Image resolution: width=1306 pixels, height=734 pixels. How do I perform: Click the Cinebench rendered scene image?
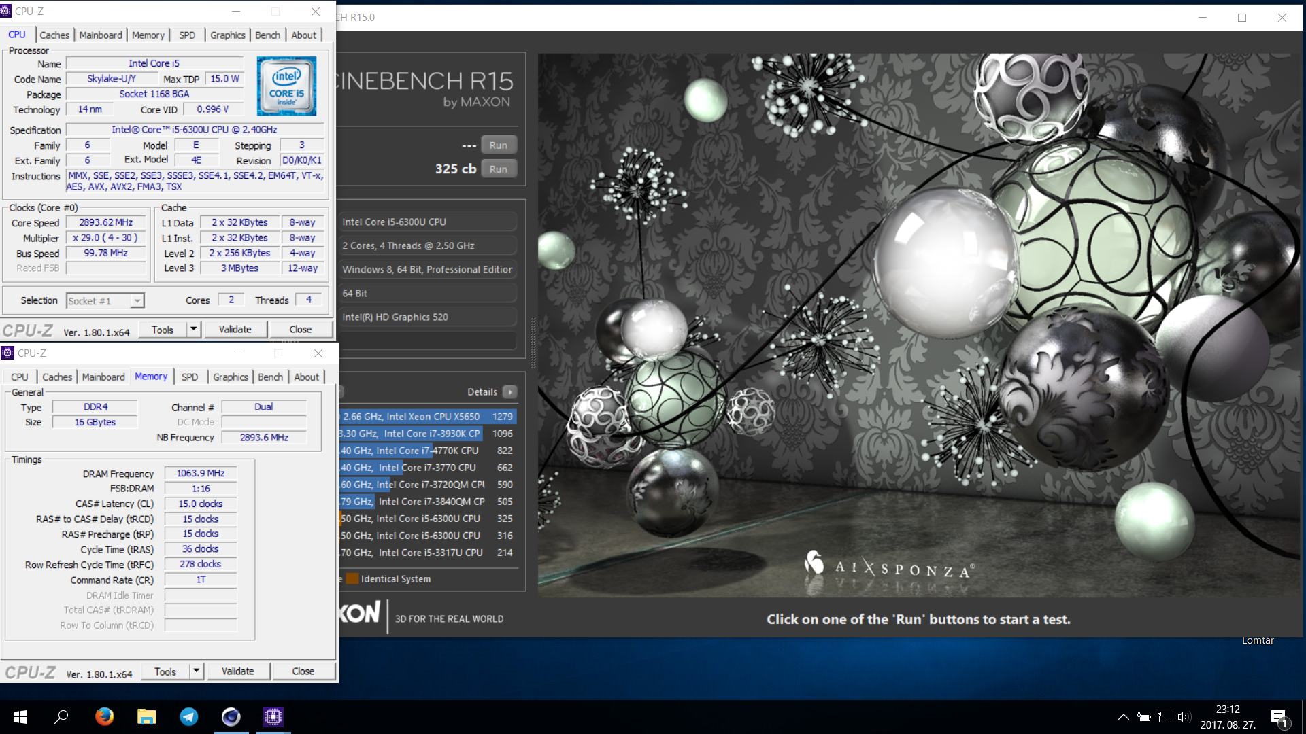919,325
